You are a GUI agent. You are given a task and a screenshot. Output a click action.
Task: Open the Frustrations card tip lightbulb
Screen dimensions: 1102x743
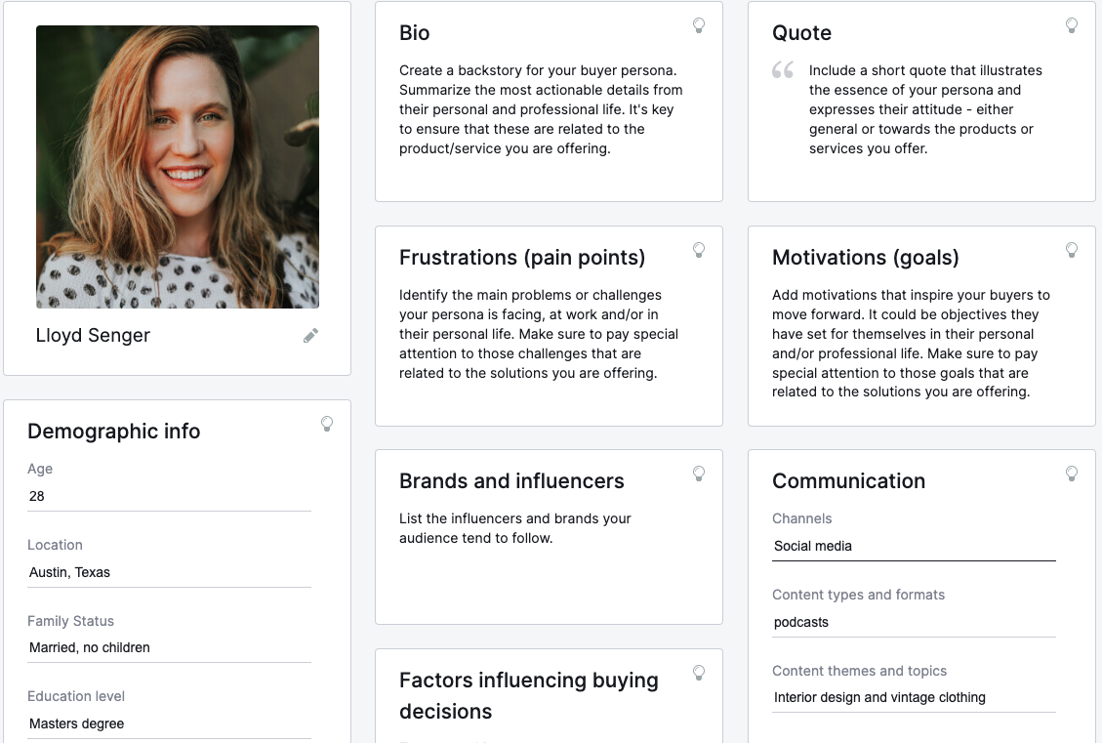[699, 250]
